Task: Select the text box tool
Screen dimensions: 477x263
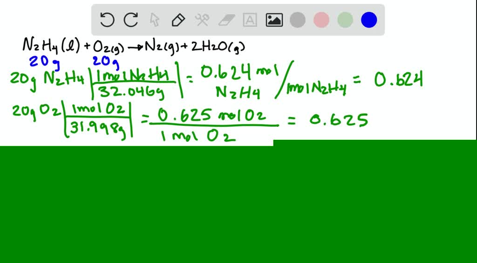Action: point(250,20)
